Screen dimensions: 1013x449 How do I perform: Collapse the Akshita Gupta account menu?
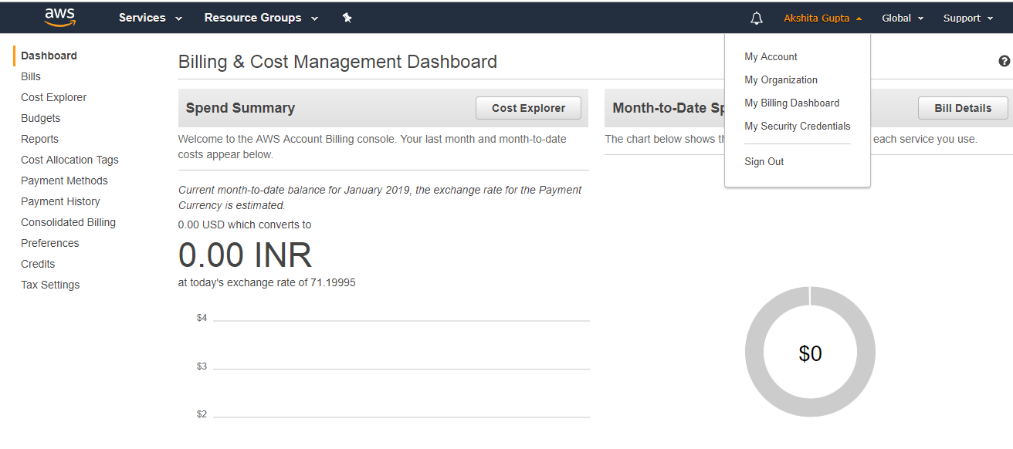[823, 18]
